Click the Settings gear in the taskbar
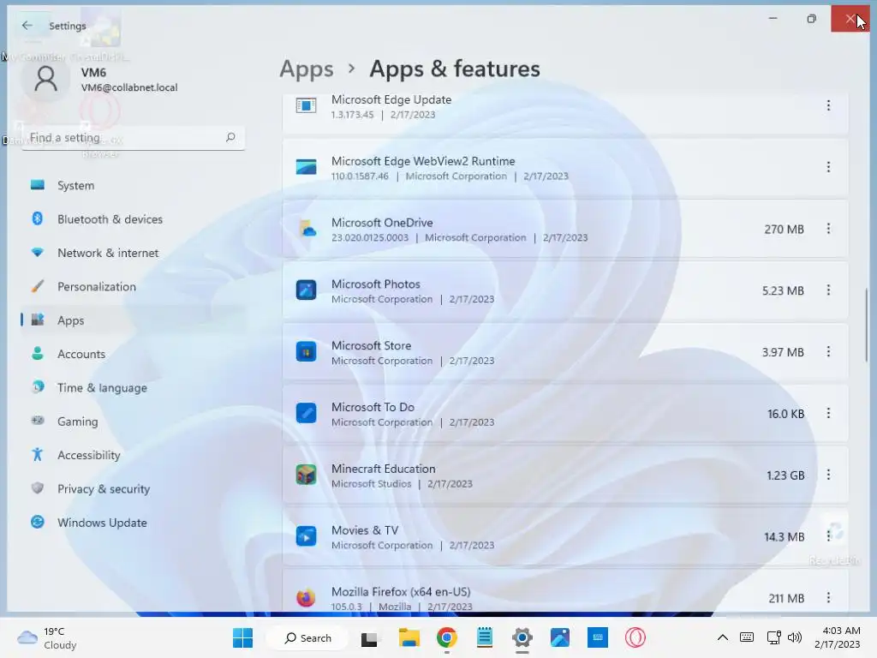The width and height of the screenshot is (877, 658). coord(522,637)
